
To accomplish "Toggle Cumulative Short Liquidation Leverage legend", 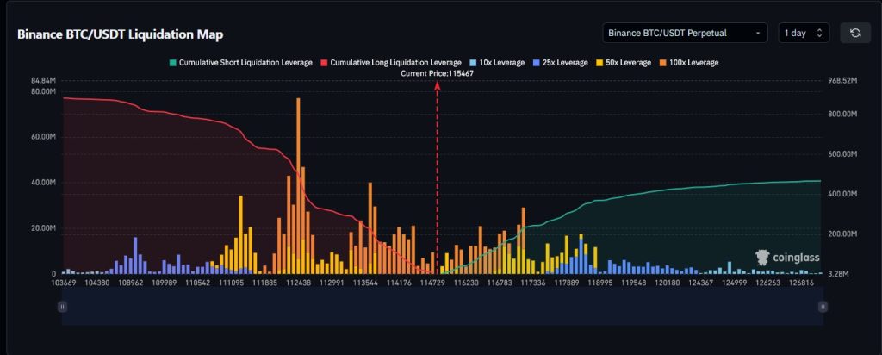I will click(243, 63).
